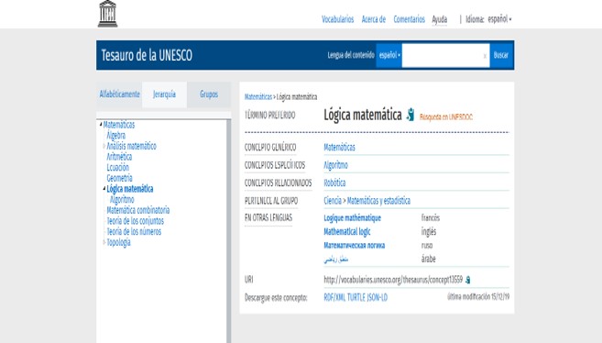Click the Buscar button
This screenshot has width=602, height=343.
pyautogui.click(x=501, y=55)
